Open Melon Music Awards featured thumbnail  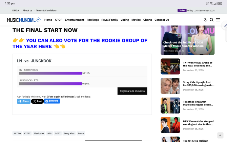coord(187,40)
